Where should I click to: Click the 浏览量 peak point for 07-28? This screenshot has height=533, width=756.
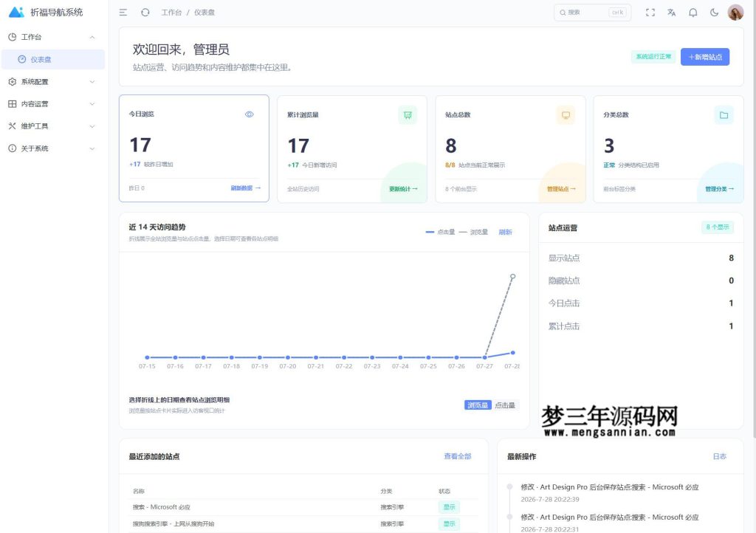[x=513, y=277]
